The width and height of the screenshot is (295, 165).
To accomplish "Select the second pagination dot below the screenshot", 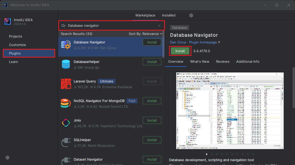I will pyautogui.click(x=212, y=154).
